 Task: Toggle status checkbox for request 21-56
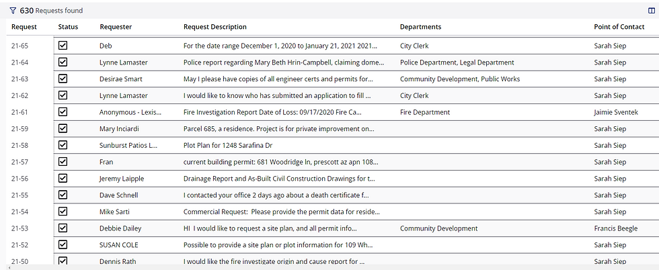pos(63,178)
